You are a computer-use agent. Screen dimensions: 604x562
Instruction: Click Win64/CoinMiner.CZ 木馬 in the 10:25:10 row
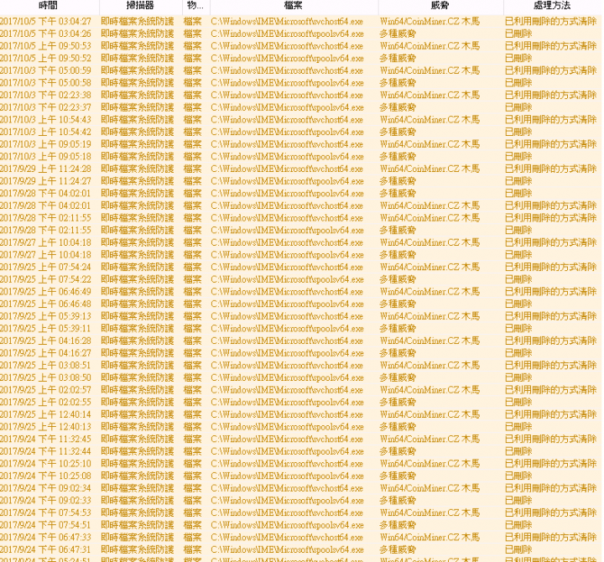(x=430, y=464)
